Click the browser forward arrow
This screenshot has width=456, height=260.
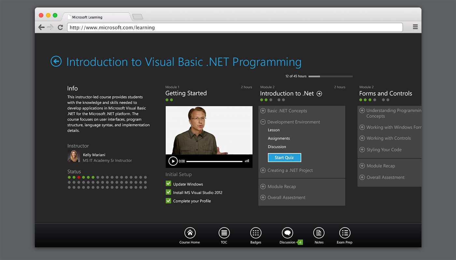(x=50, y=27)
